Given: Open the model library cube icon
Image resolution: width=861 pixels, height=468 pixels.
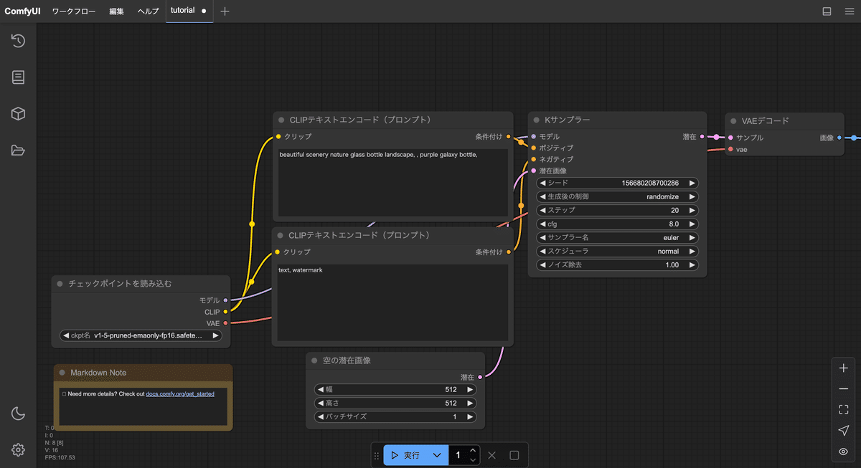Looking at the screenshot, I should (x=18, y=114).
